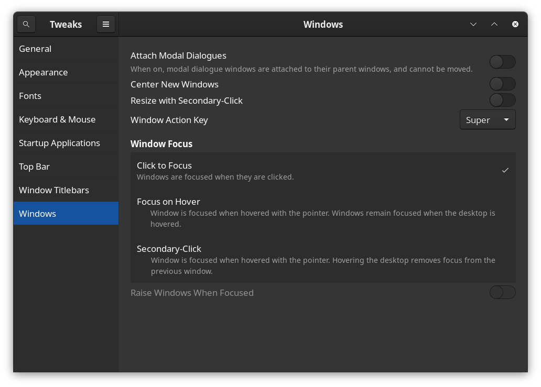Viewport: 541px width, 387px height.
Task: Enable Center New Windows
Action: (502, 84)
